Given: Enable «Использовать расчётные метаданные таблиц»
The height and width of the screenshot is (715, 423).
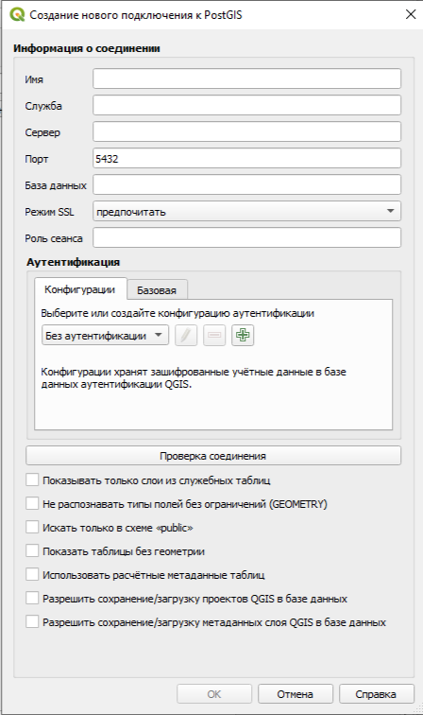Looking at the screenshot, I should (32, 575).
